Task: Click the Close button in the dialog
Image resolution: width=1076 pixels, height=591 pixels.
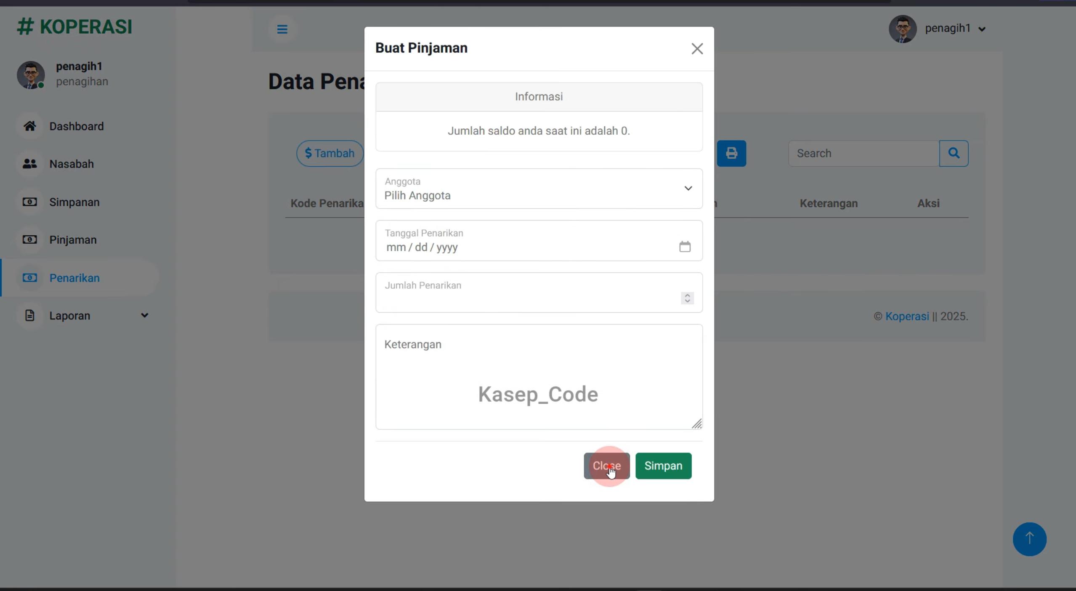Action: coord(606,466)
